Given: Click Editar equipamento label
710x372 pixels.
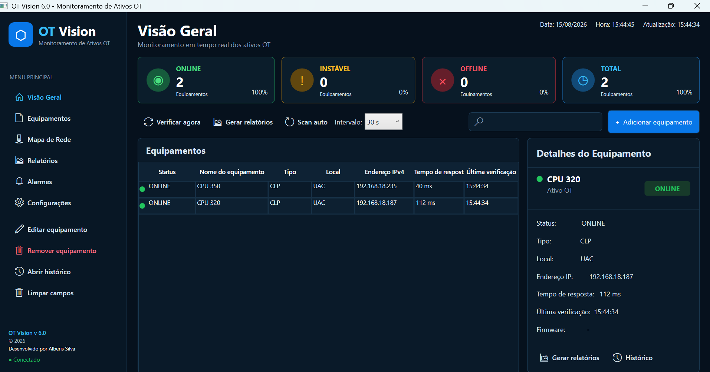Looking at the screenshot, I should 57,230.
